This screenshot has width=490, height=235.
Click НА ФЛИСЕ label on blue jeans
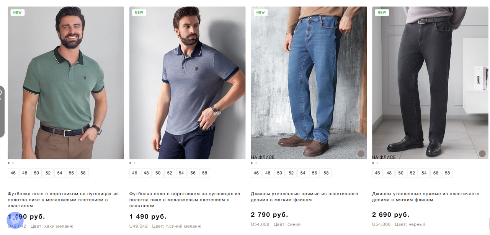[263, 157]
